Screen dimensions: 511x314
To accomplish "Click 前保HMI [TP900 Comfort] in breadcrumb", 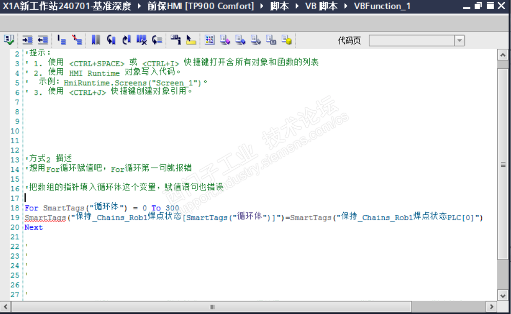I will 201,6.
